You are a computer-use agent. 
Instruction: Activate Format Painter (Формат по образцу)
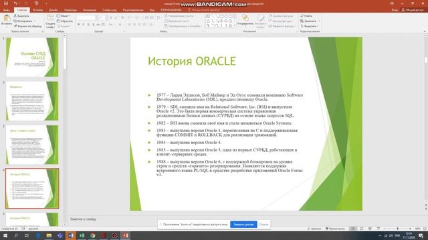tap(28, 26)
